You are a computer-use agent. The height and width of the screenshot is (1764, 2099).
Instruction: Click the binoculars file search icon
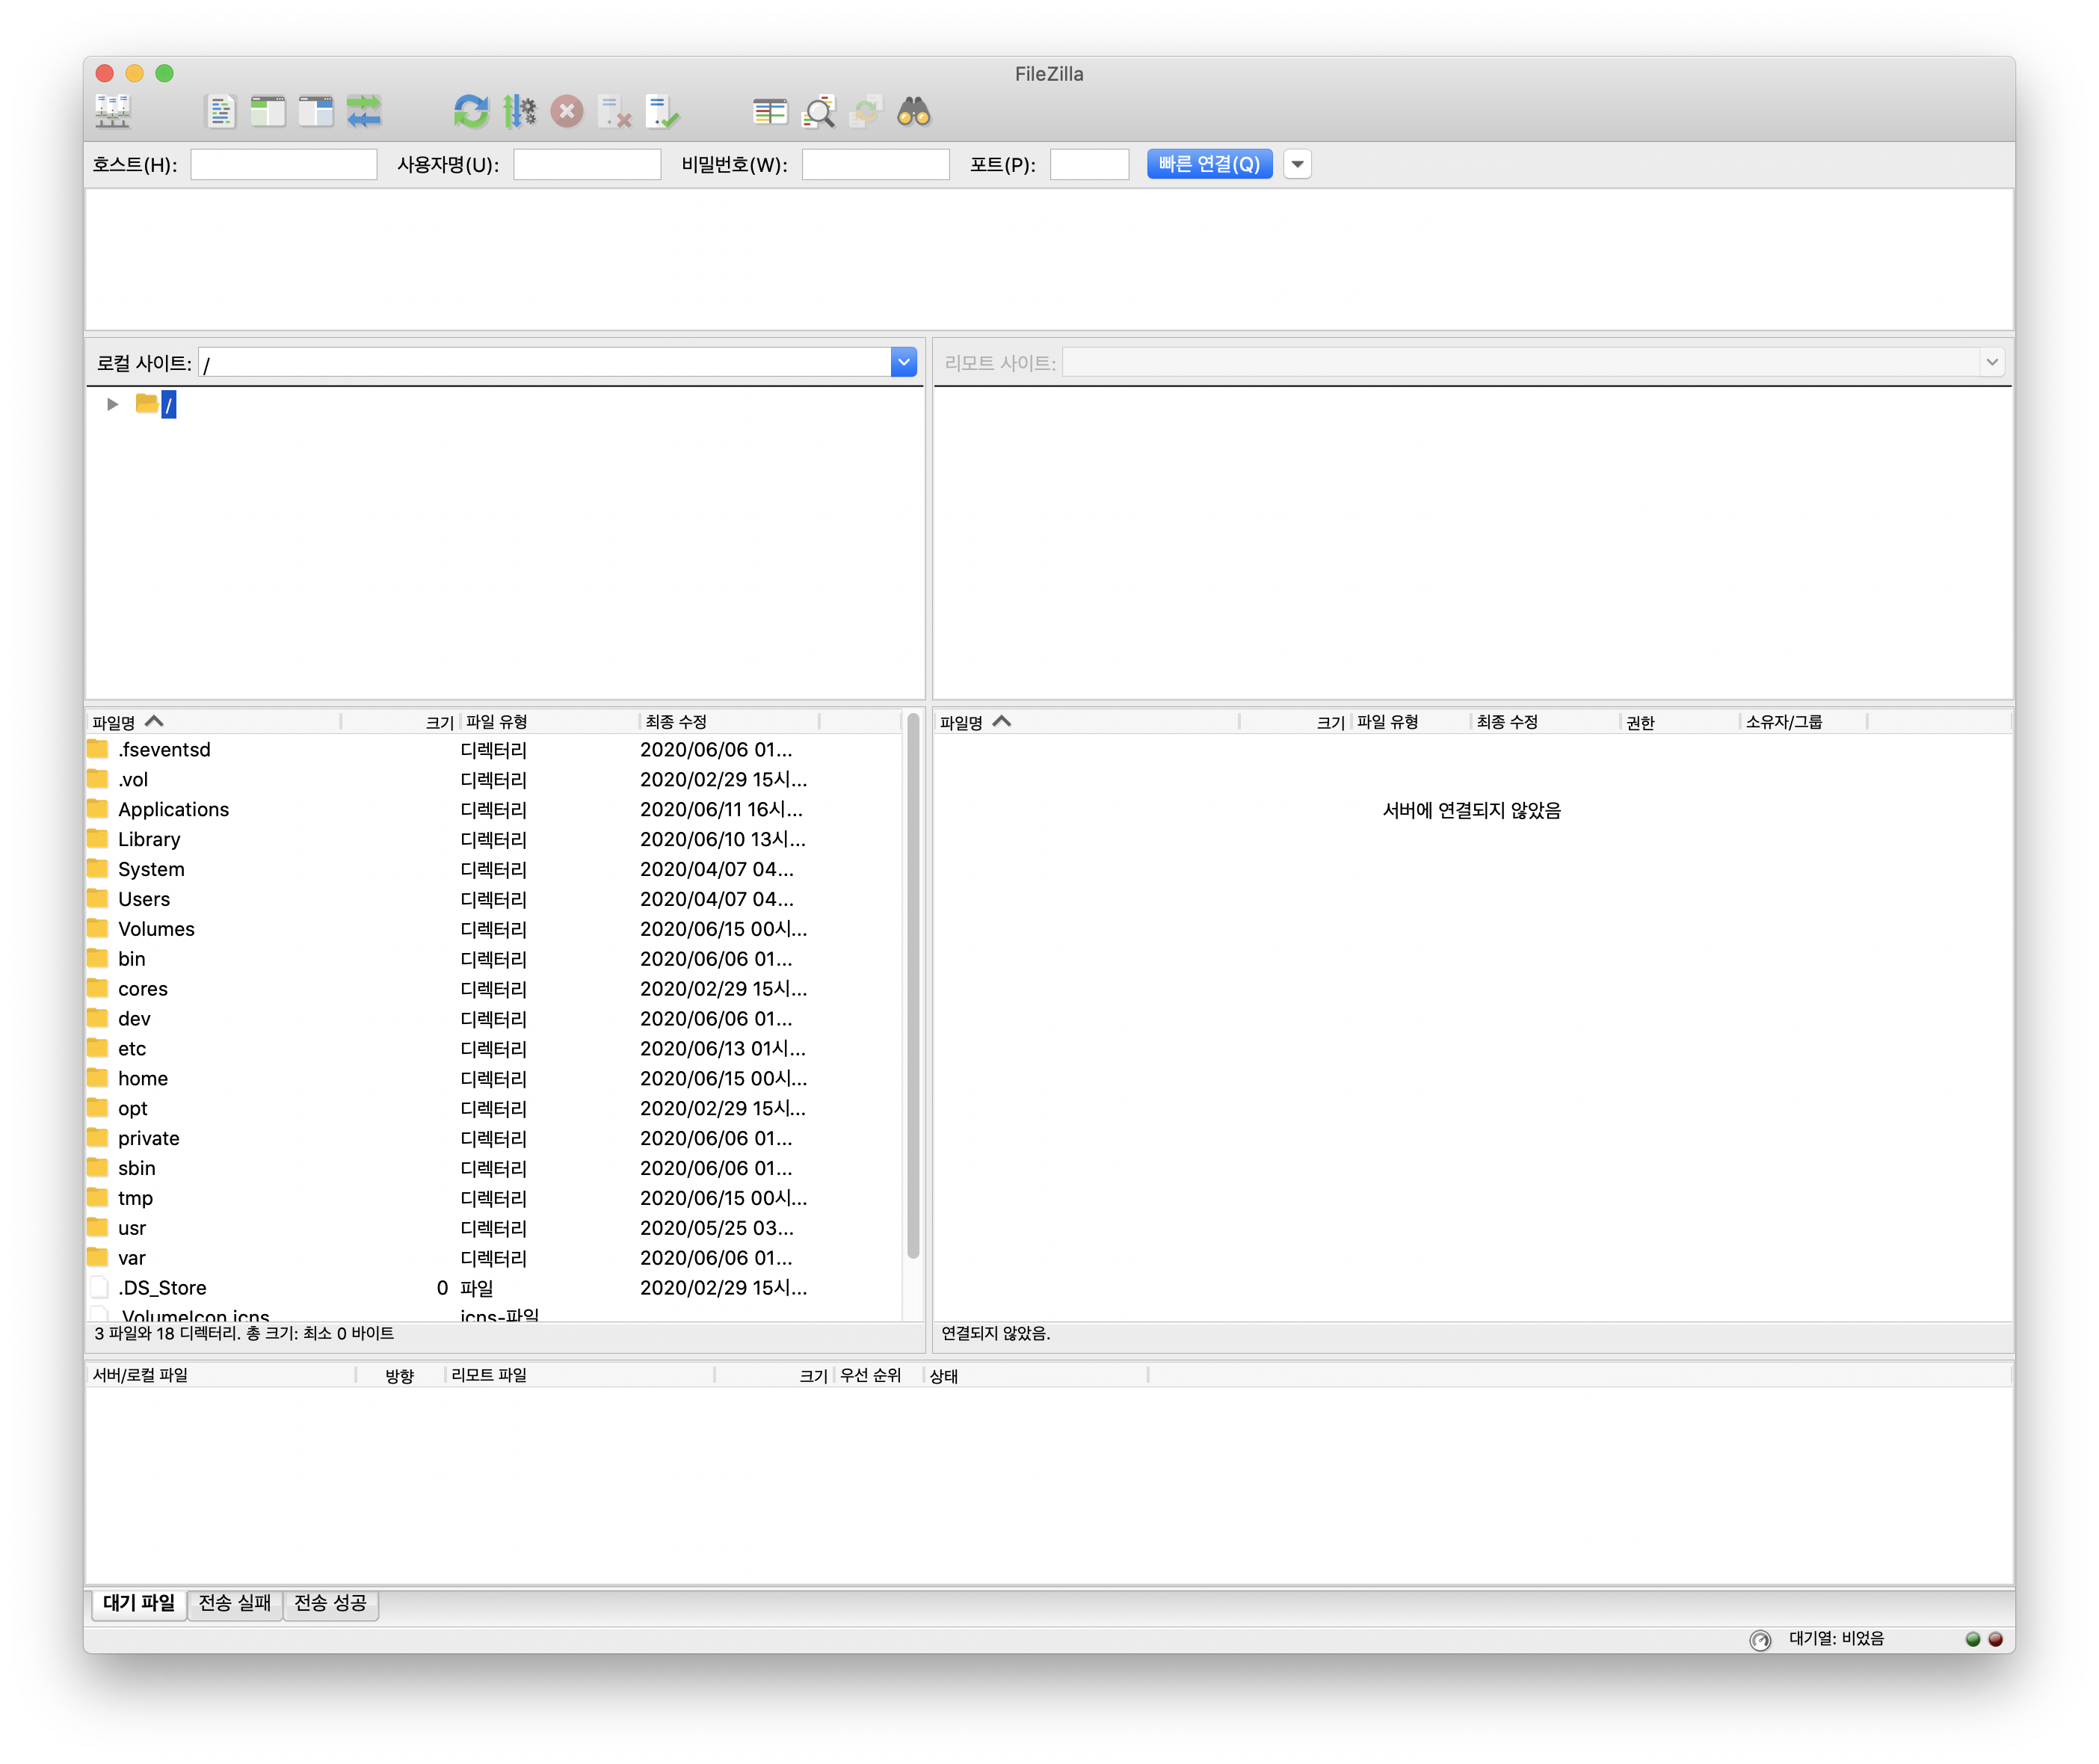click(x=914, y=111)
